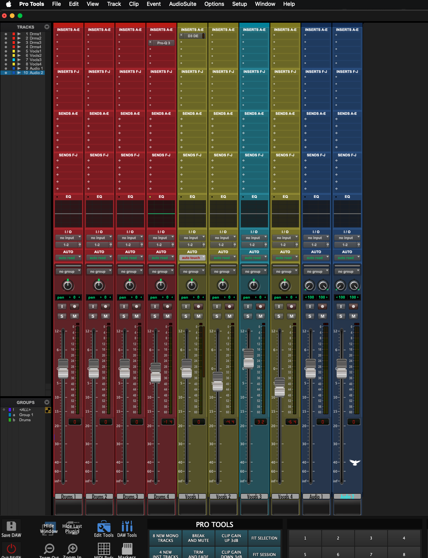Click the Vocals 2 pan knob
Image resolution: width=428 pixels, height=558 pixels.
tap(223, 285)
